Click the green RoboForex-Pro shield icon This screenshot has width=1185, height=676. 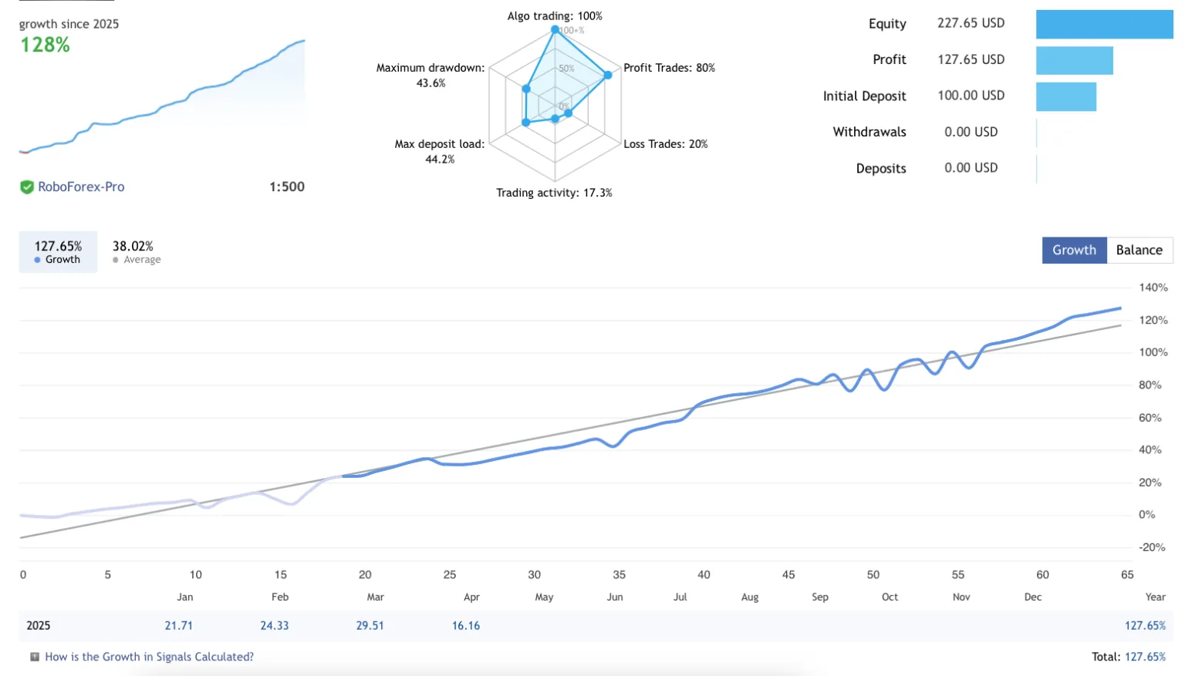tap(27, 187)
